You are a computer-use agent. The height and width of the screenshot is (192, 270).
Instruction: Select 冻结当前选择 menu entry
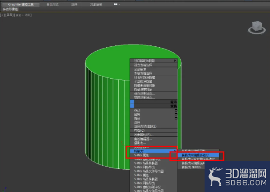(x=154, y=73)
